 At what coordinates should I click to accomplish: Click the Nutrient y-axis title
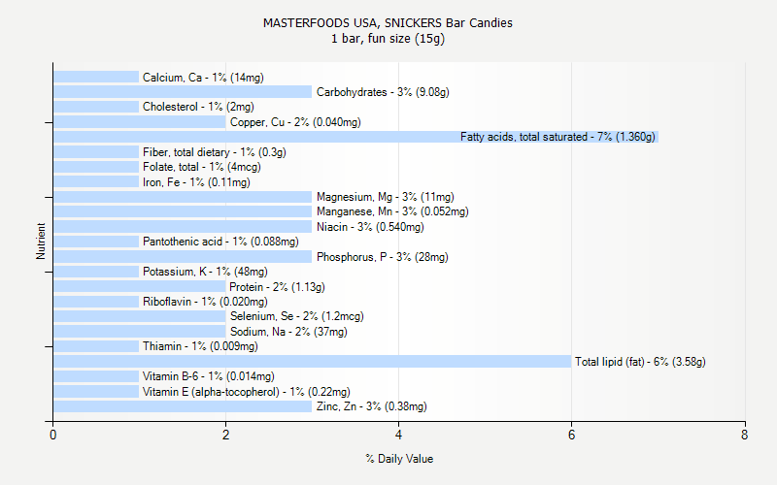tap(41, 241)
